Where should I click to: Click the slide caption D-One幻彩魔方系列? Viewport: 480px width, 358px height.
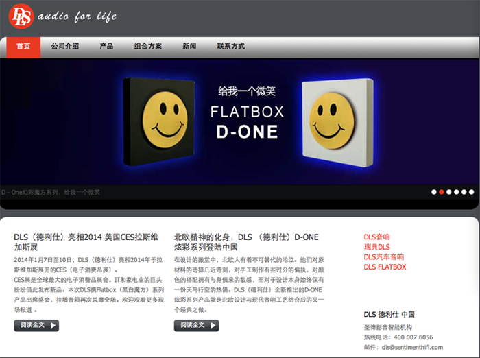51,192
